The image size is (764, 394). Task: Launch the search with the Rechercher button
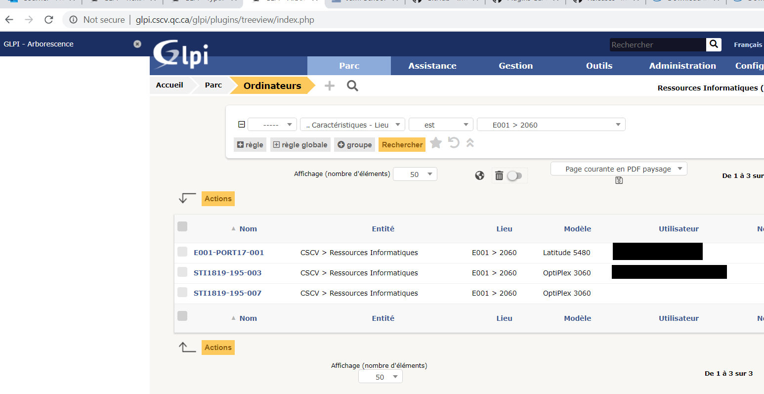[x=402, y=144]
